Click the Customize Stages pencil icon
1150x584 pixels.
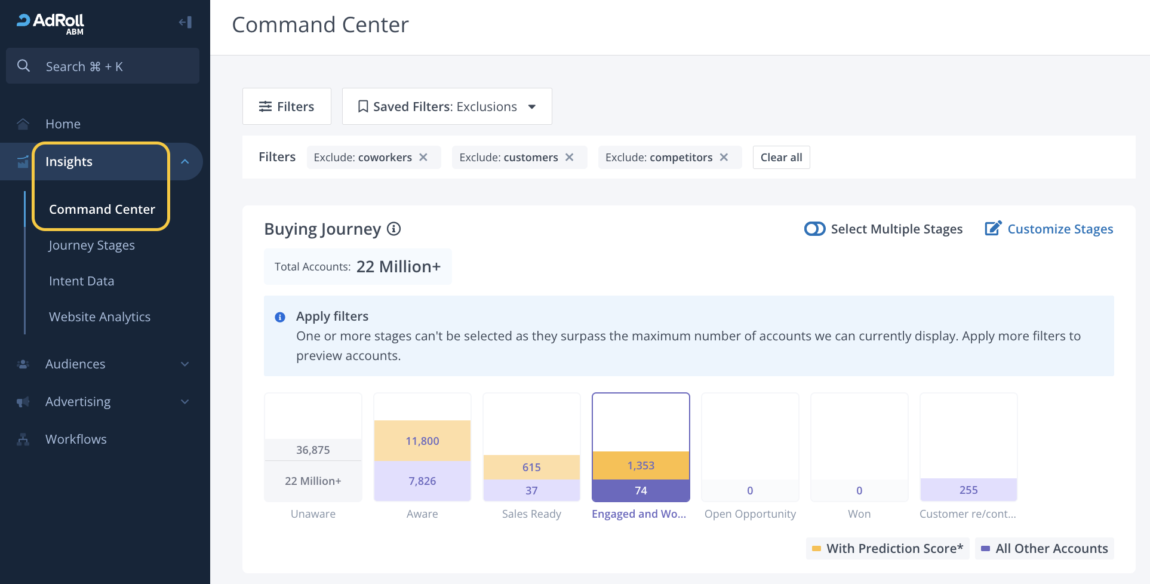coord(992,229)
